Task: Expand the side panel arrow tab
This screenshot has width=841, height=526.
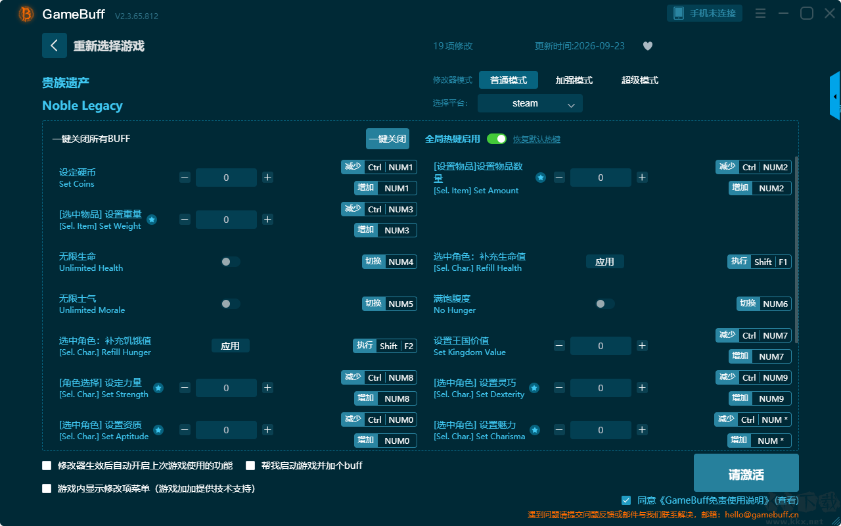Action: (x=835, y=96)
